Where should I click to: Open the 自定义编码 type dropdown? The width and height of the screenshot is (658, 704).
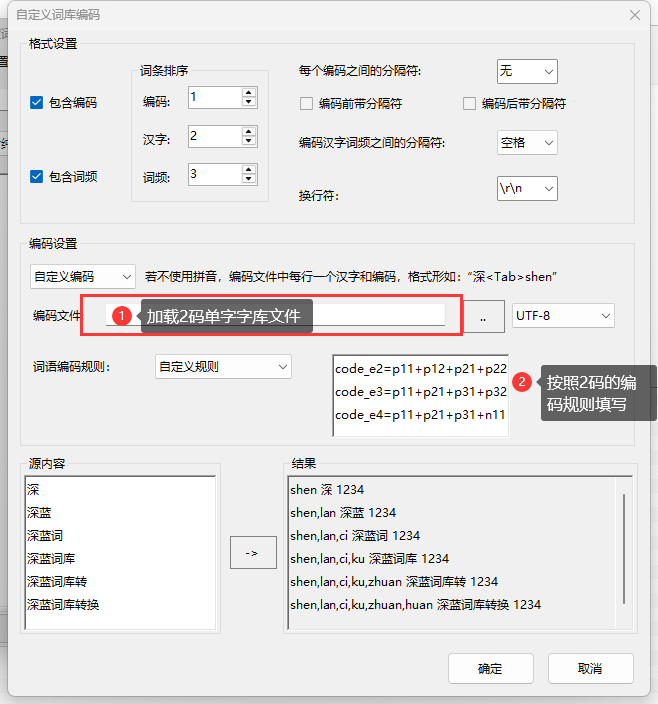click(83, 276)
